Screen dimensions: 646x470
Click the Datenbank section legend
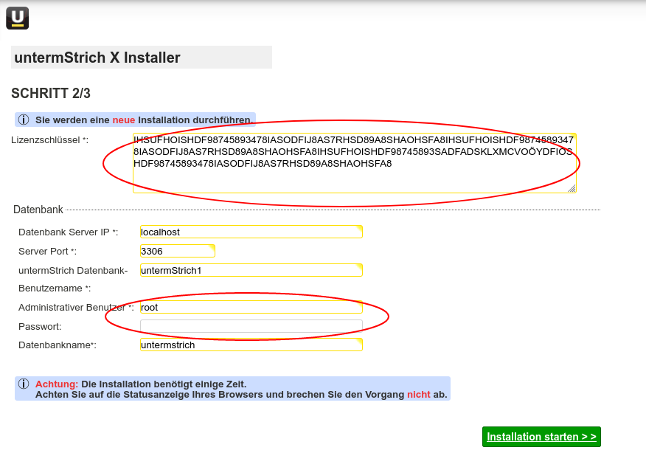38,210
